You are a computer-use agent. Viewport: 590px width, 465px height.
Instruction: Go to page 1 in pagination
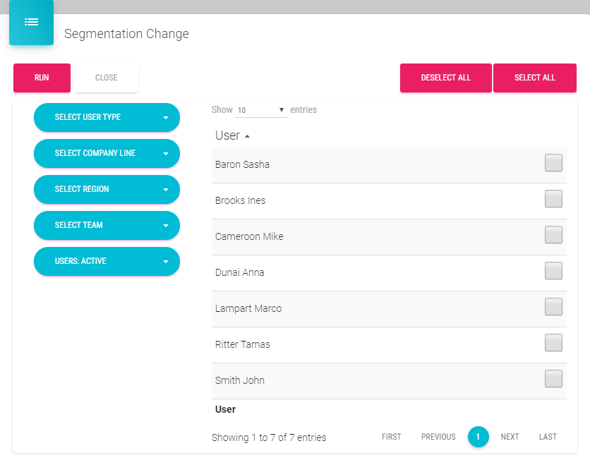(478, 437)
